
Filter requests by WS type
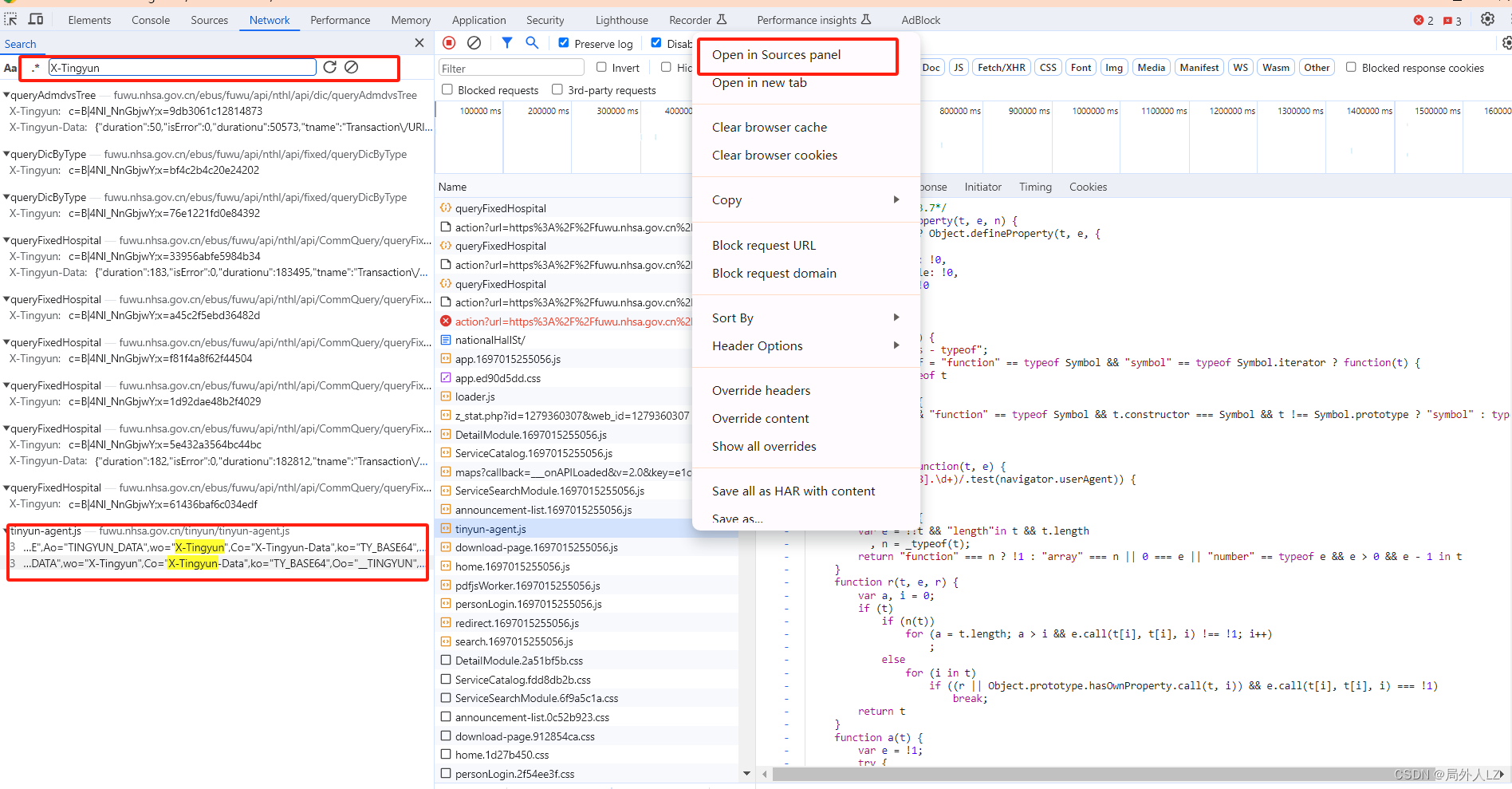[1240, 68]
